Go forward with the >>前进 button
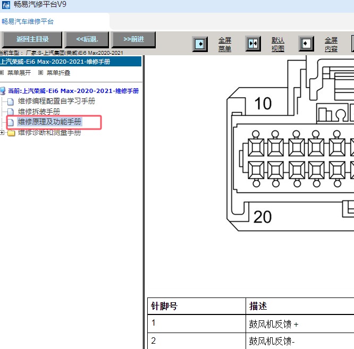Screen dimensions: 354x349 click(133, 39)
